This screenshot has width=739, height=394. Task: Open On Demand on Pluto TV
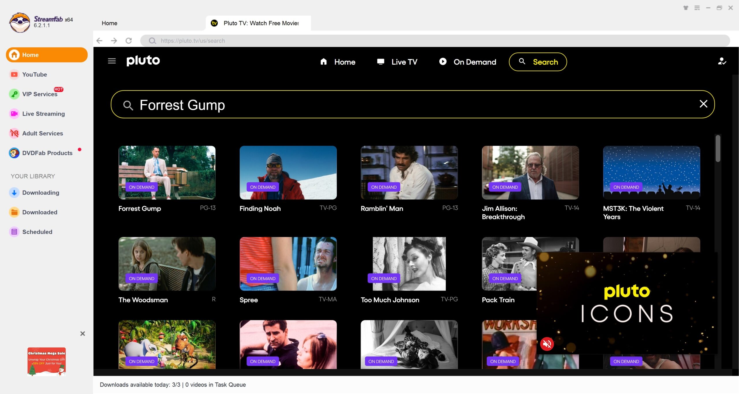pos(475,62)
